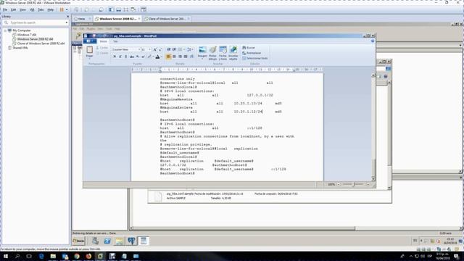Switch to the Home tab in VMware

82,19
